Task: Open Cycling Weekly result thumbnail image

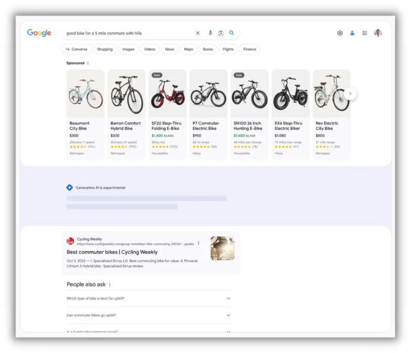Action: 223,248
